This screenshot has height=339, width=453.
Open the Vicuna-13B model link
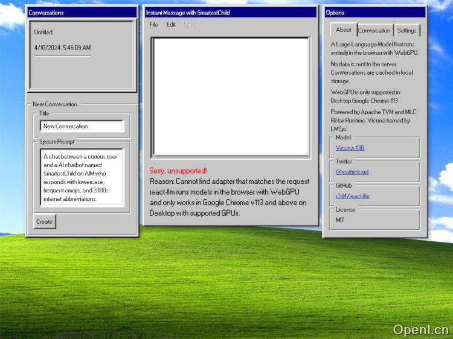coord(350,148)
